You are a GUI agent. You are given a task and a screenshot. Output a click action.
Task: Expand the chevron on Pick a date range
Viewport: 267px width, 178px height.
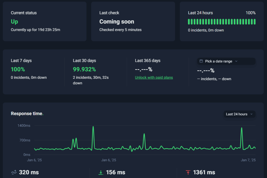click(x=236, y=61)
